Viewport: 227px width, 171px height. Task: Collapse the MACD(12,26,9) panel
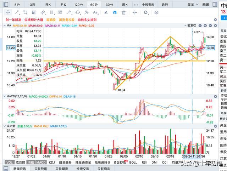pyautogui.click(x=5, y=96)
